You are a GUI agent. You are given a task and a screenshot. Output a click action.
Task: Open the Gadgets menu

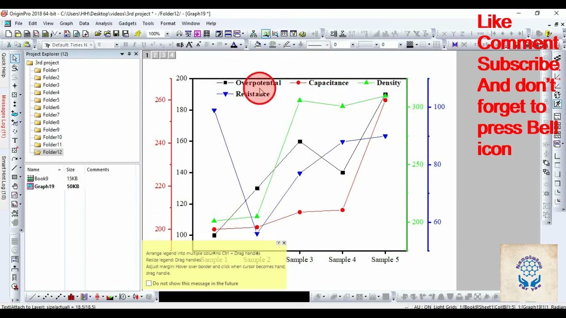click(x=127, y=23)
